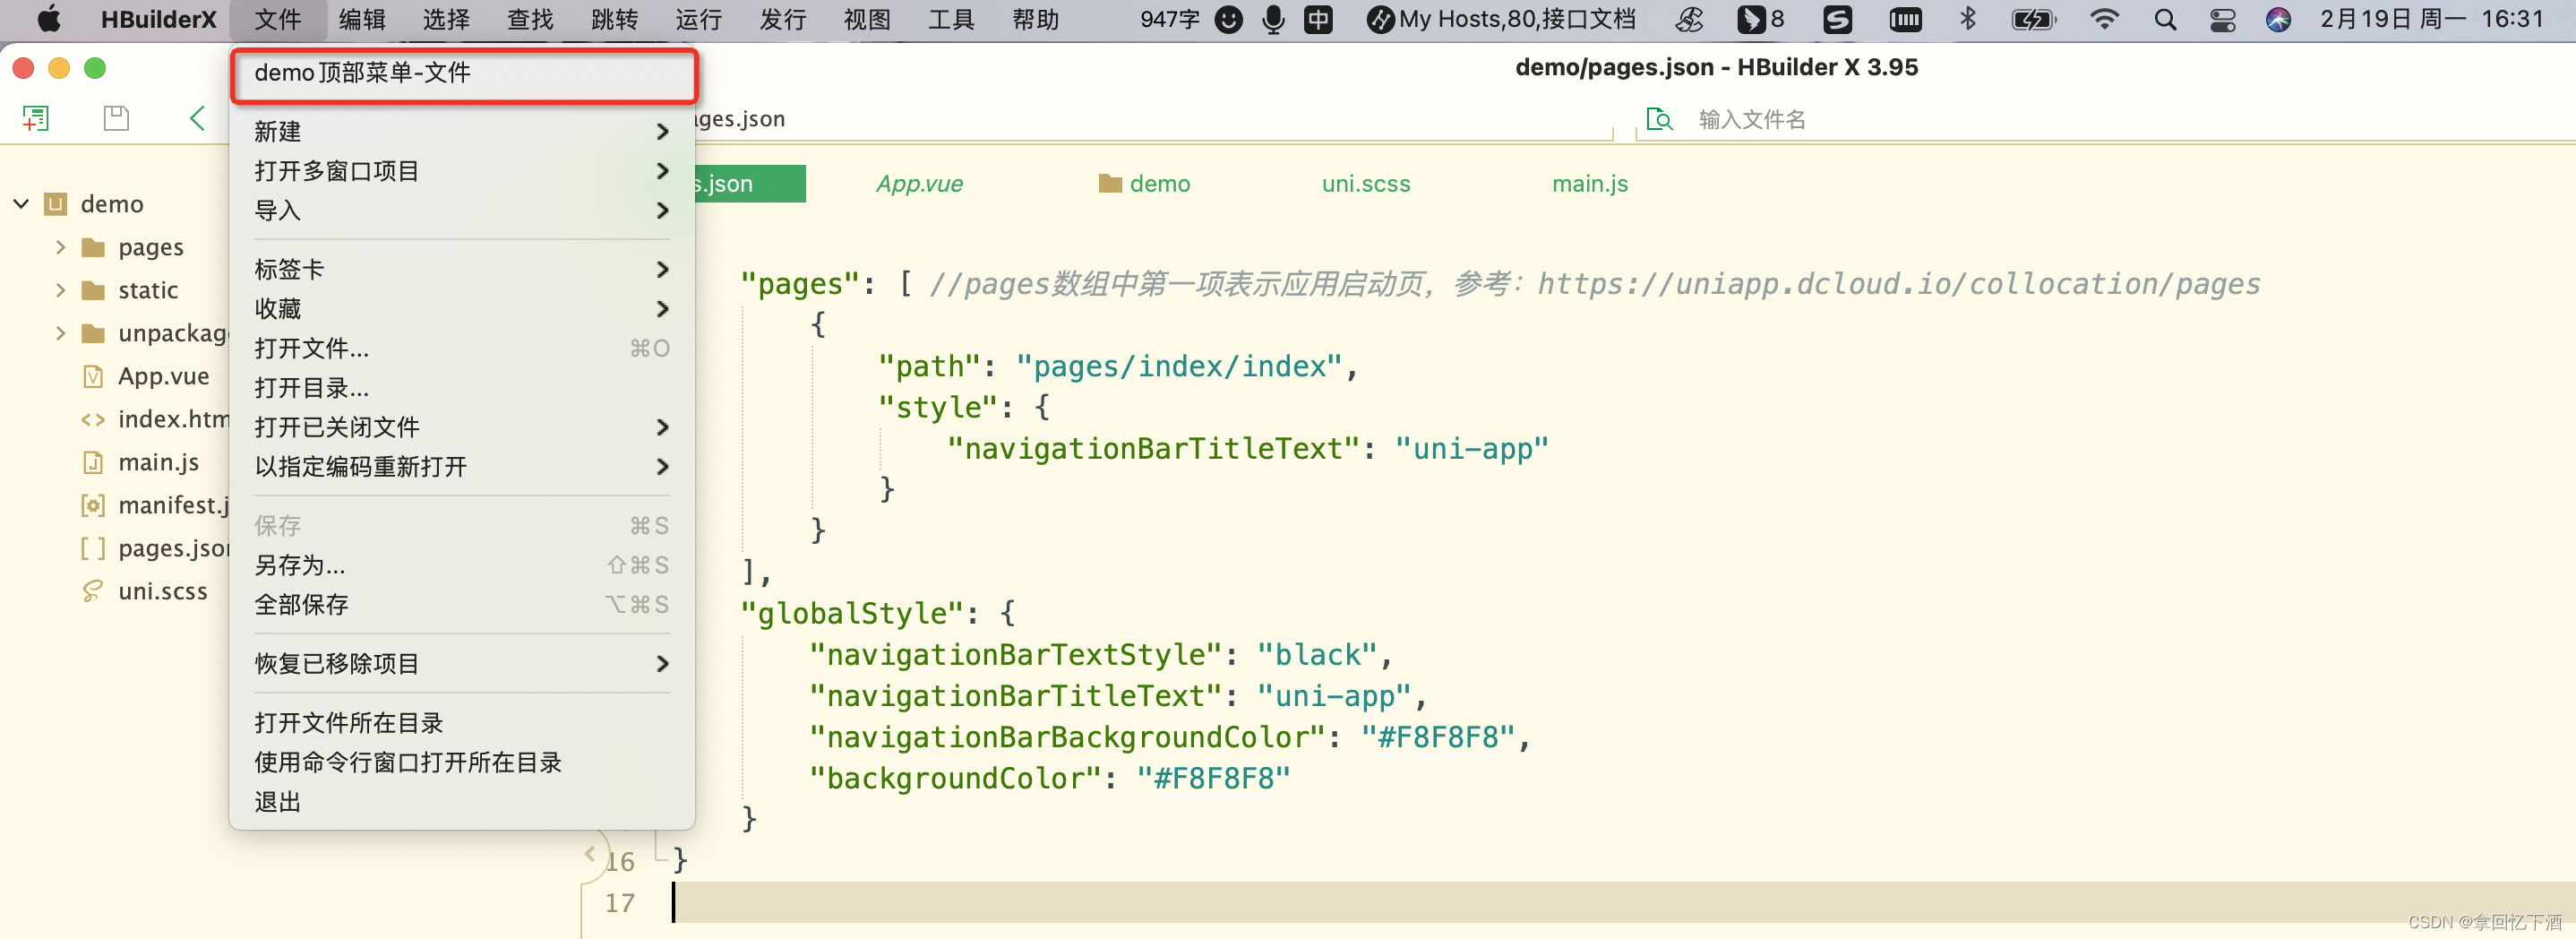
Task: Switch to the App.vue tab
Action: point(919,184)
